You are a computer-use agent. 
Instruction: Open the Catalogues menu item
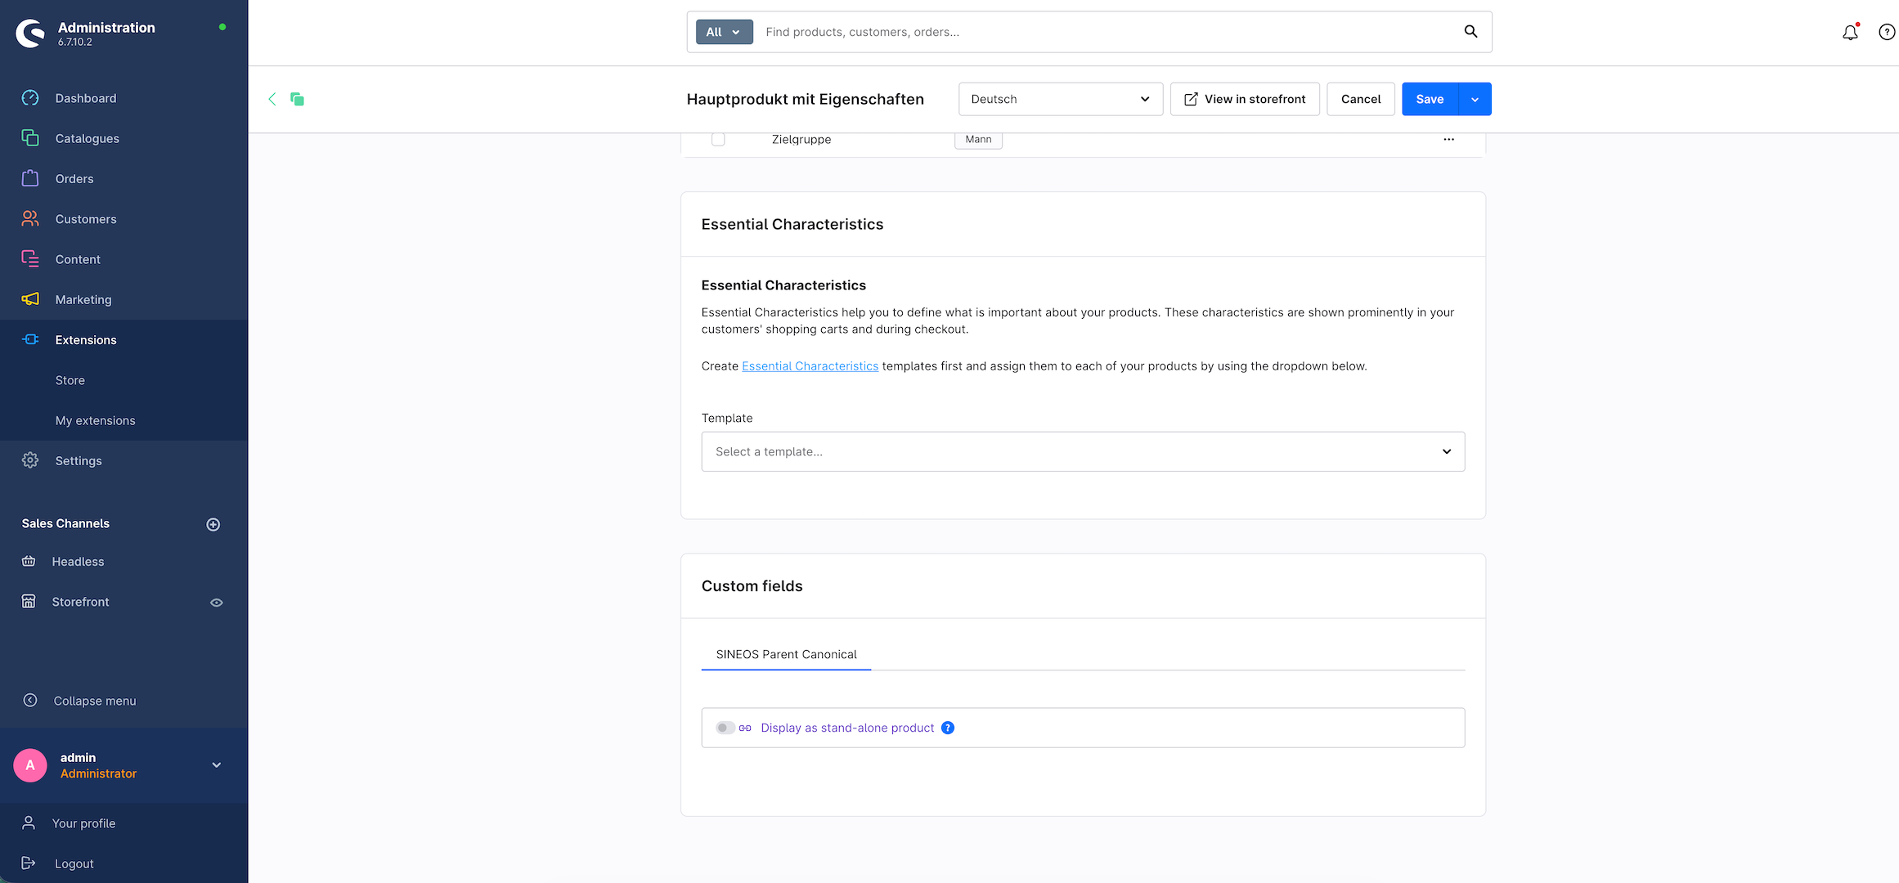pos(87,138)
